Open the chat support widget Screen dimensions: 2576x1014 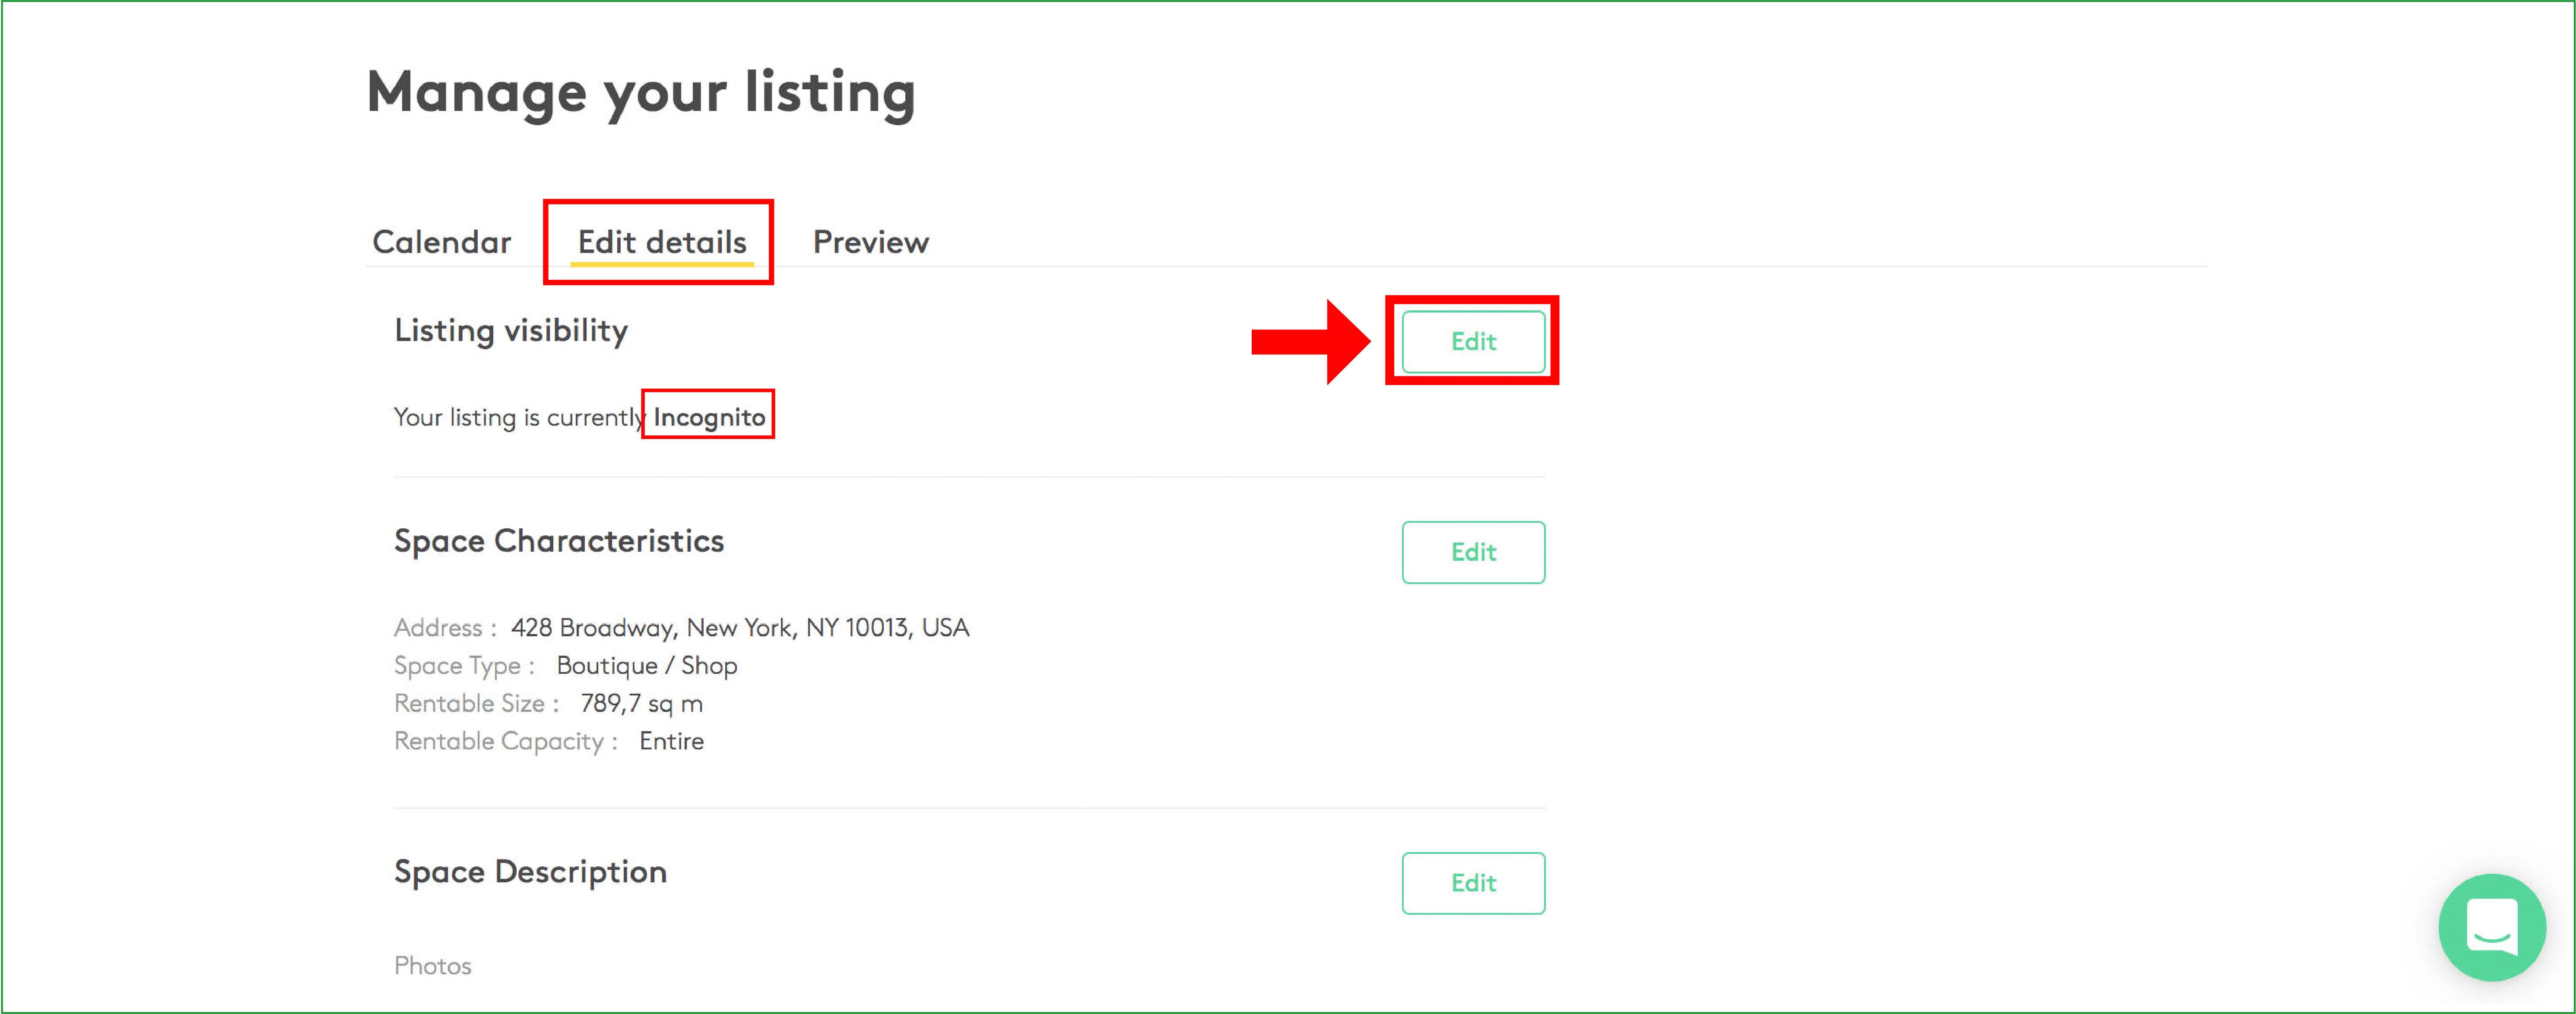click(x=2491, y=927)
